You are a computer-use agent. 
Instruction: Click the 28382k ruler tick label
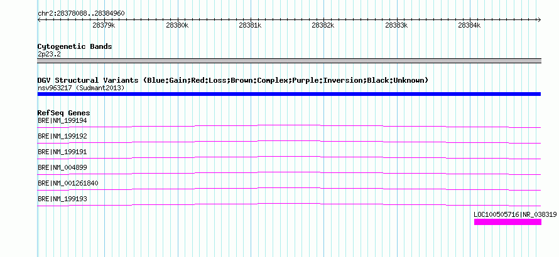pos(323,26)
